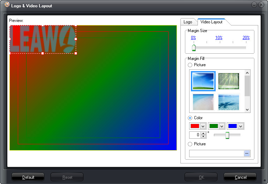Screen dimensions: 268x184
Task: Click the LEAWO logo in preview
Action: 43,39
